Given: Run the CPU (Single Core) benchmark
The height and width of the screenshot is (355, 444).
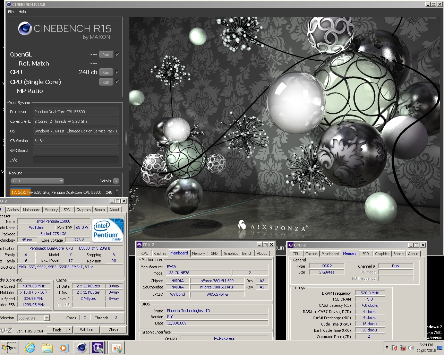Looking at the screenshot, I should (x=106, y=82).
